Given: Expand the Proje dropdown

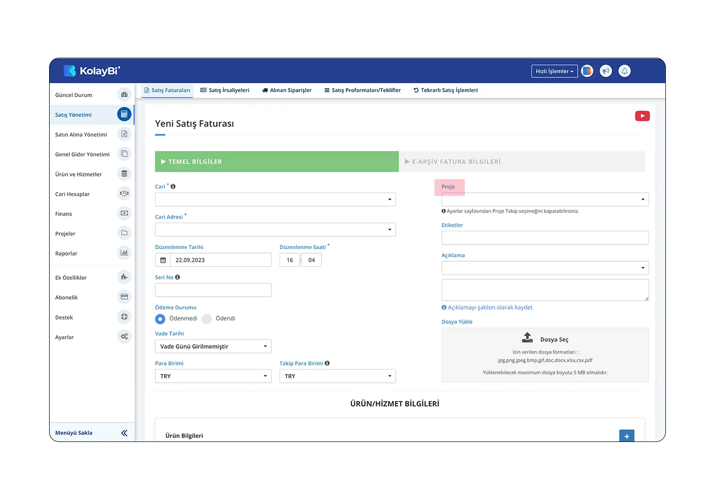Looking at the screenshot, I should pyautogui.click(x=545, y=199).
